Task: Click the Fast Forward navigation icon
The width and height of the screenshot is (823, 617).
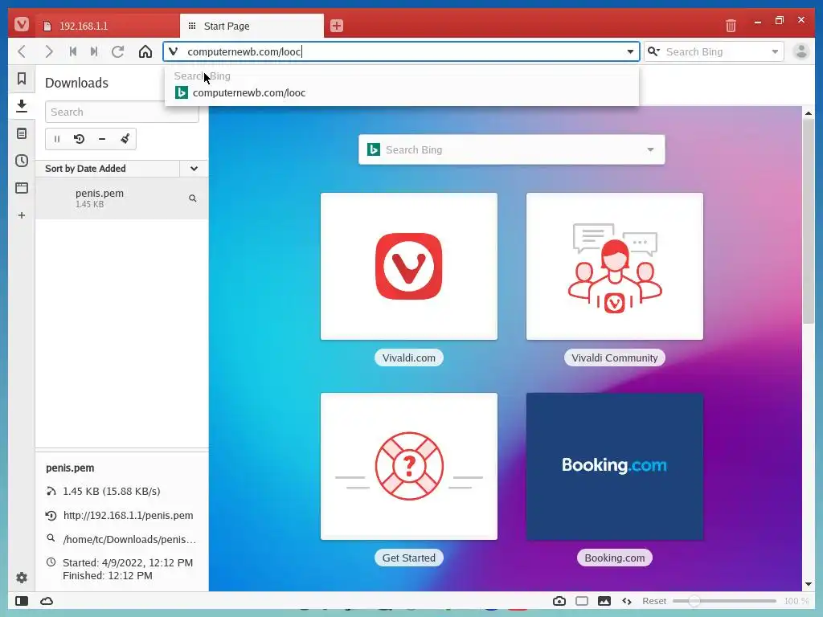Action: (94, 51)
